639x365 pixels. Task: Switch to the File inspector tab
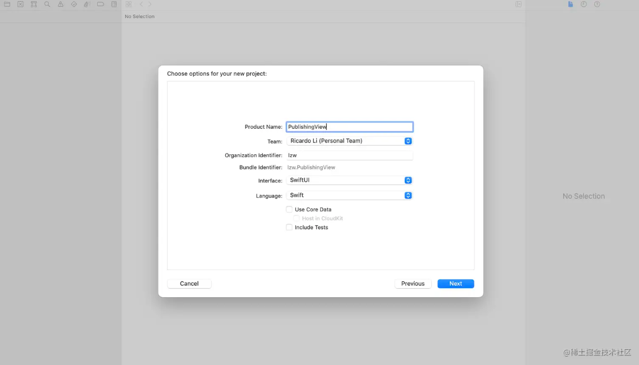point(571,5)
